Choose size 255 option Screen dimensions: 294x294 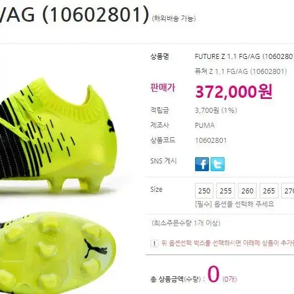226,191
